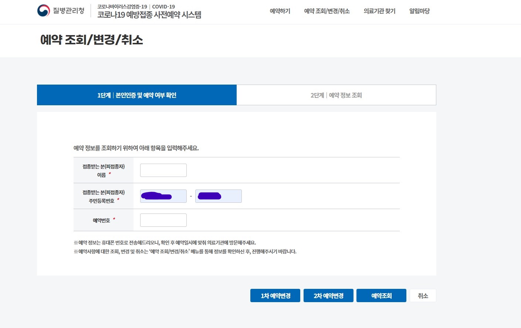Focus the second 주민등록번호 input box

219,196
